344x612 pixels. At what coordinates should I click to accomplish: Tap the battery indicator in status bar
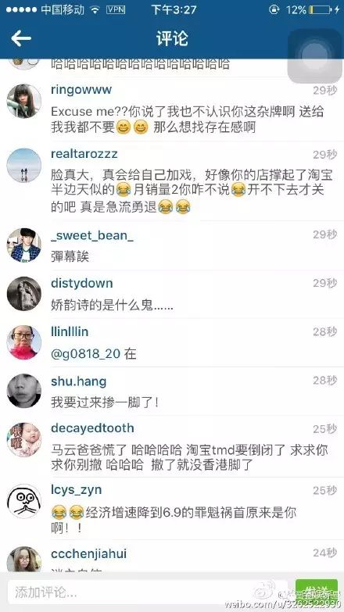point(321,9)
